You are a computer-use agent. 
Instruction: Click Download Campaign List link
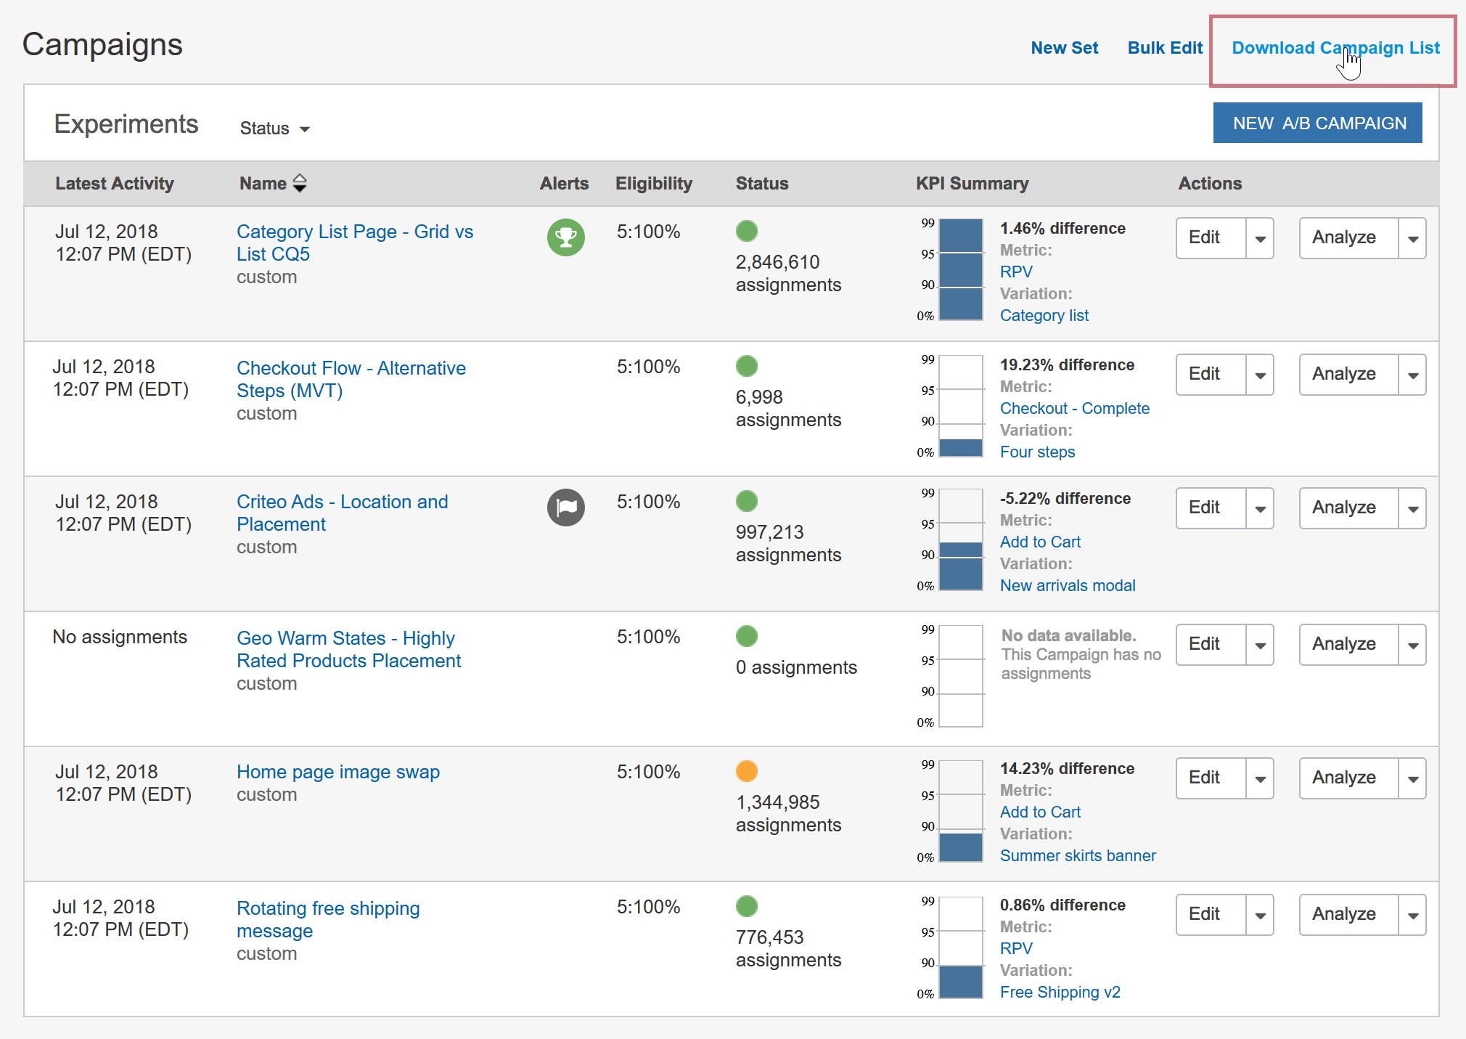tap(1335, 48)
